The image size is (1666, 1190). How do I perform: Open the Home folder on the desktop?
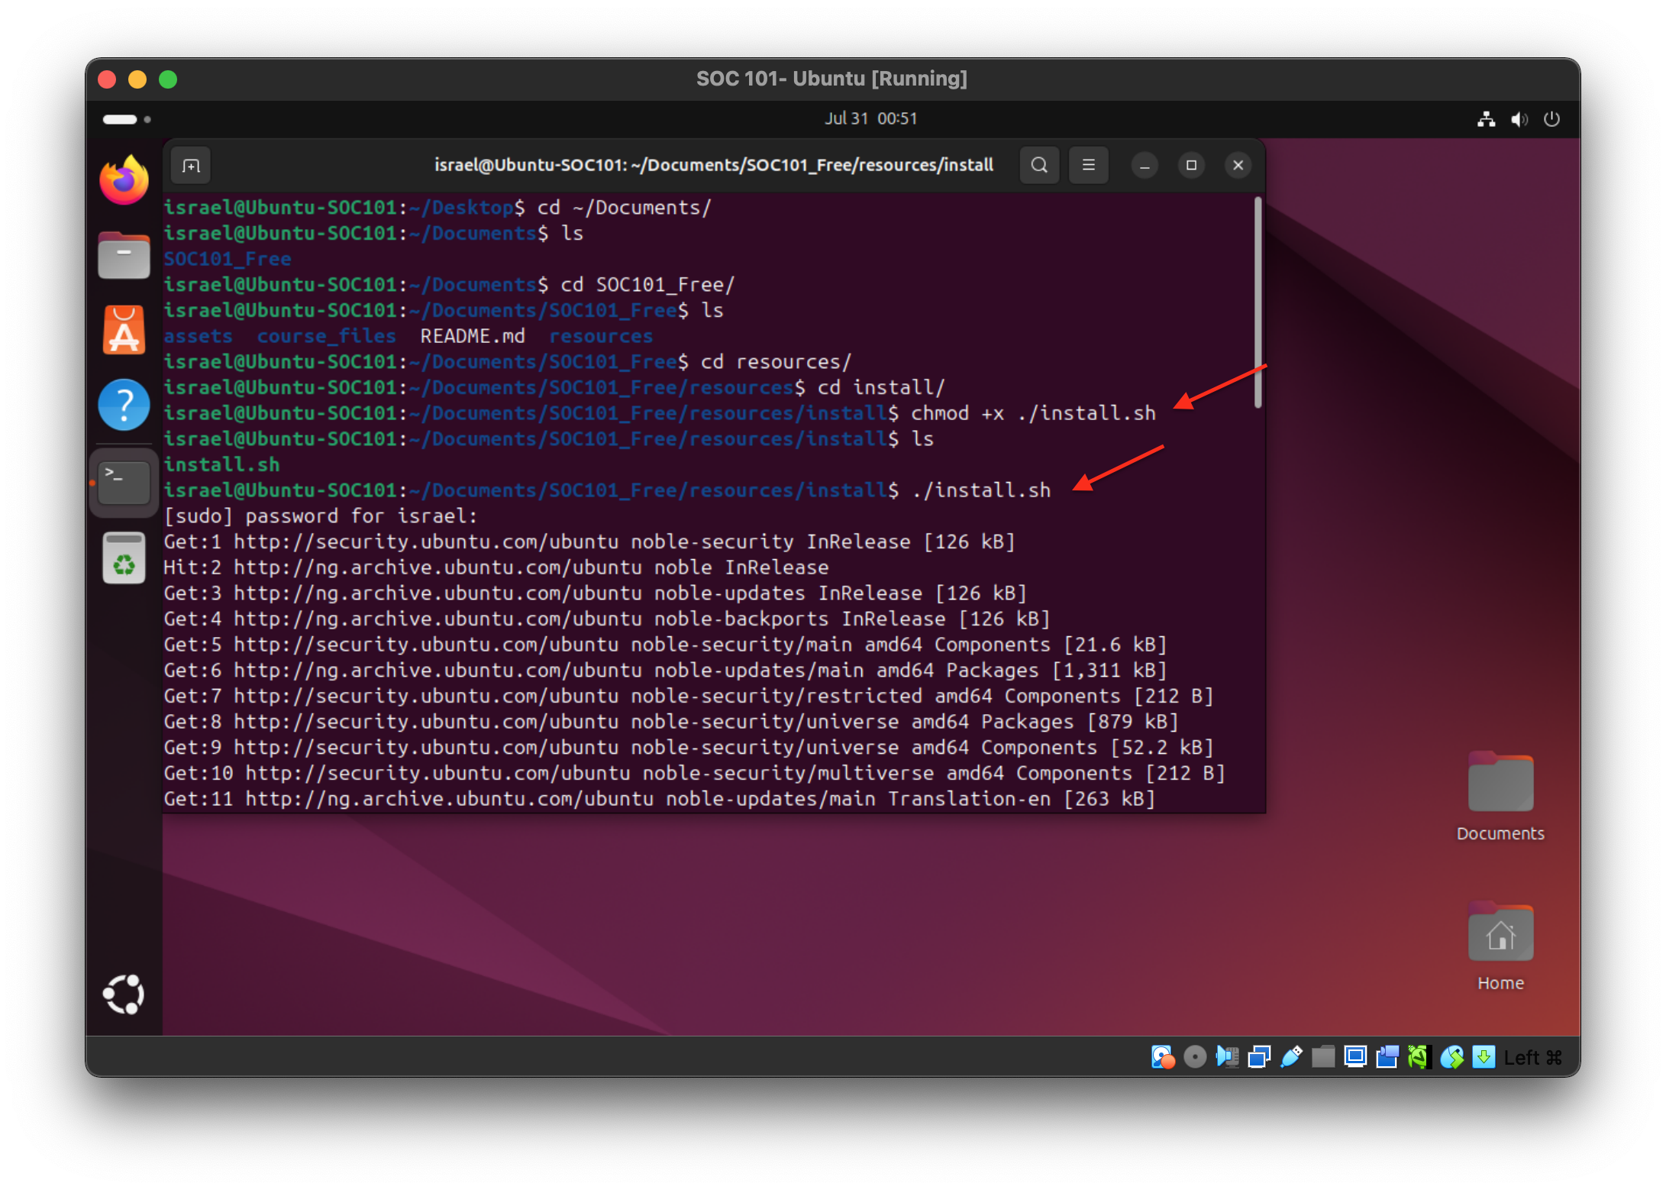click(x=1500, y=947)
